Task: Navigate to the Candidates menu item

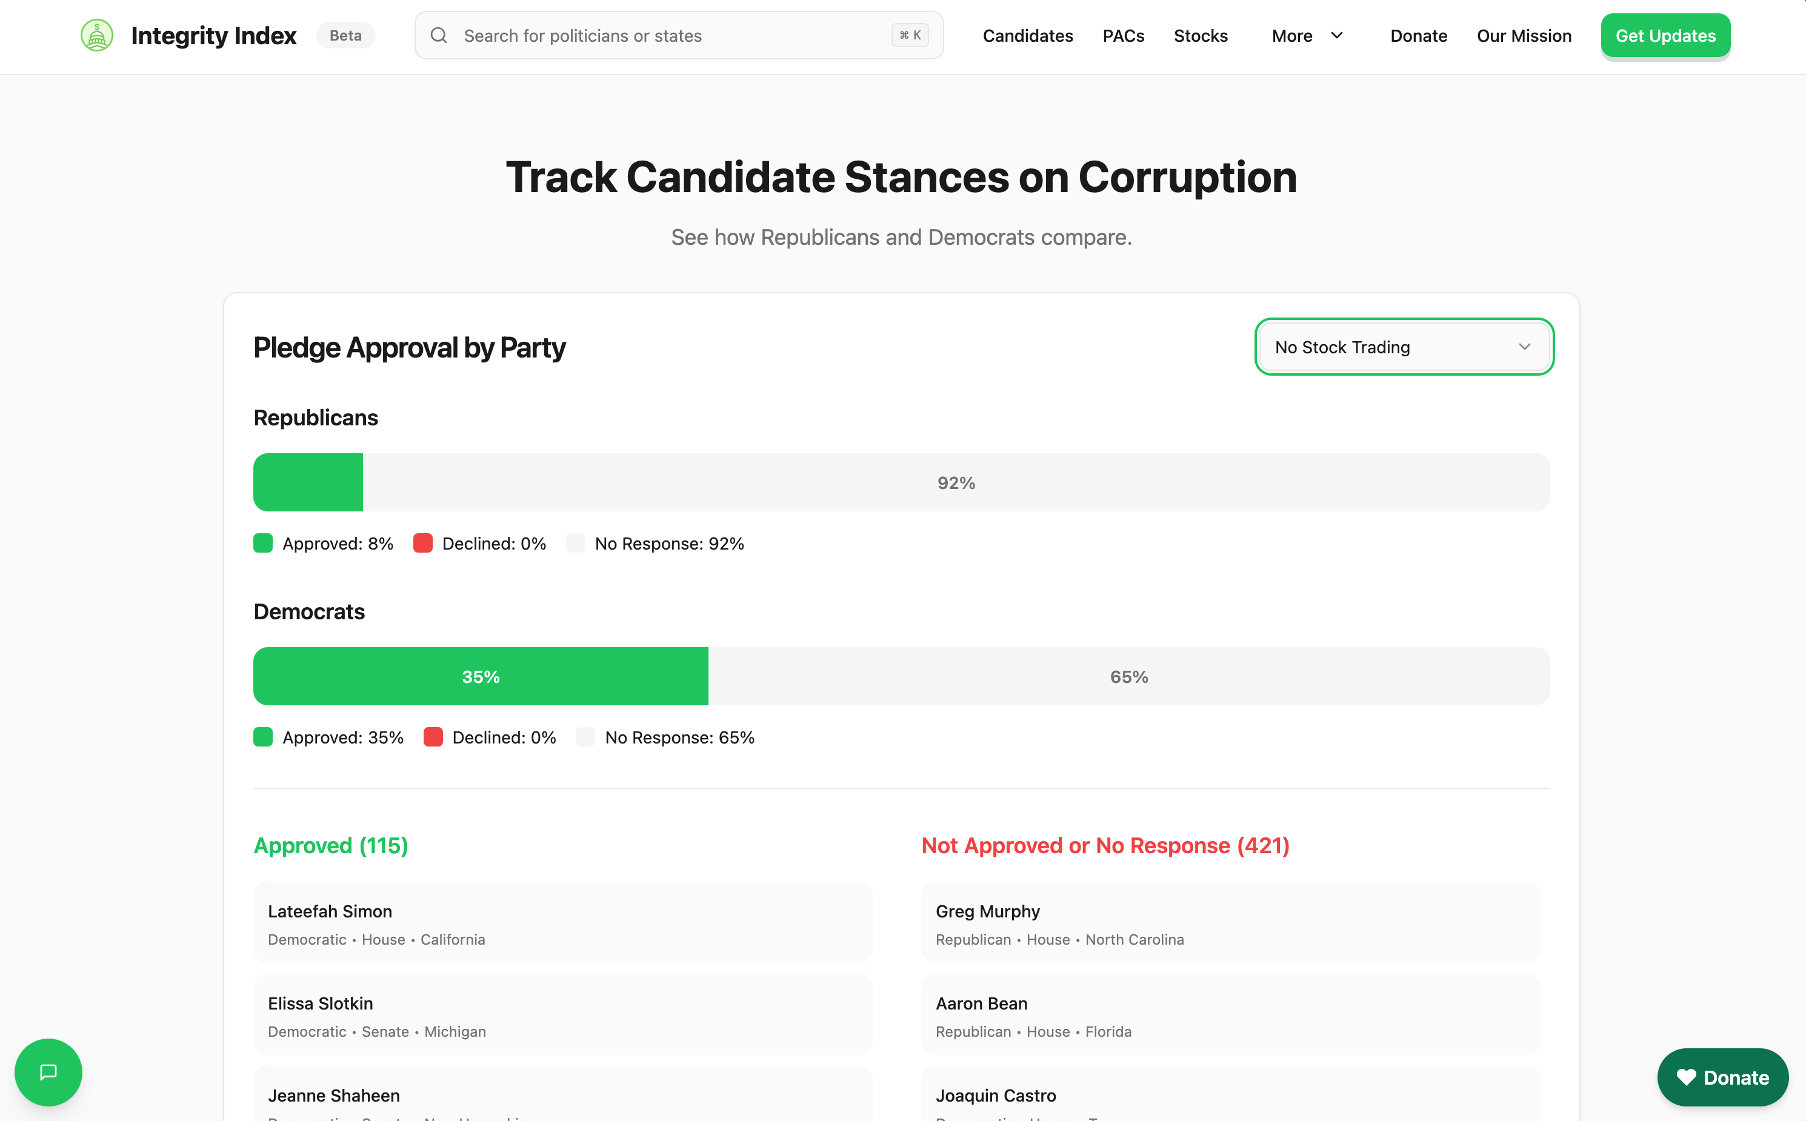Action: [1028, 35]
